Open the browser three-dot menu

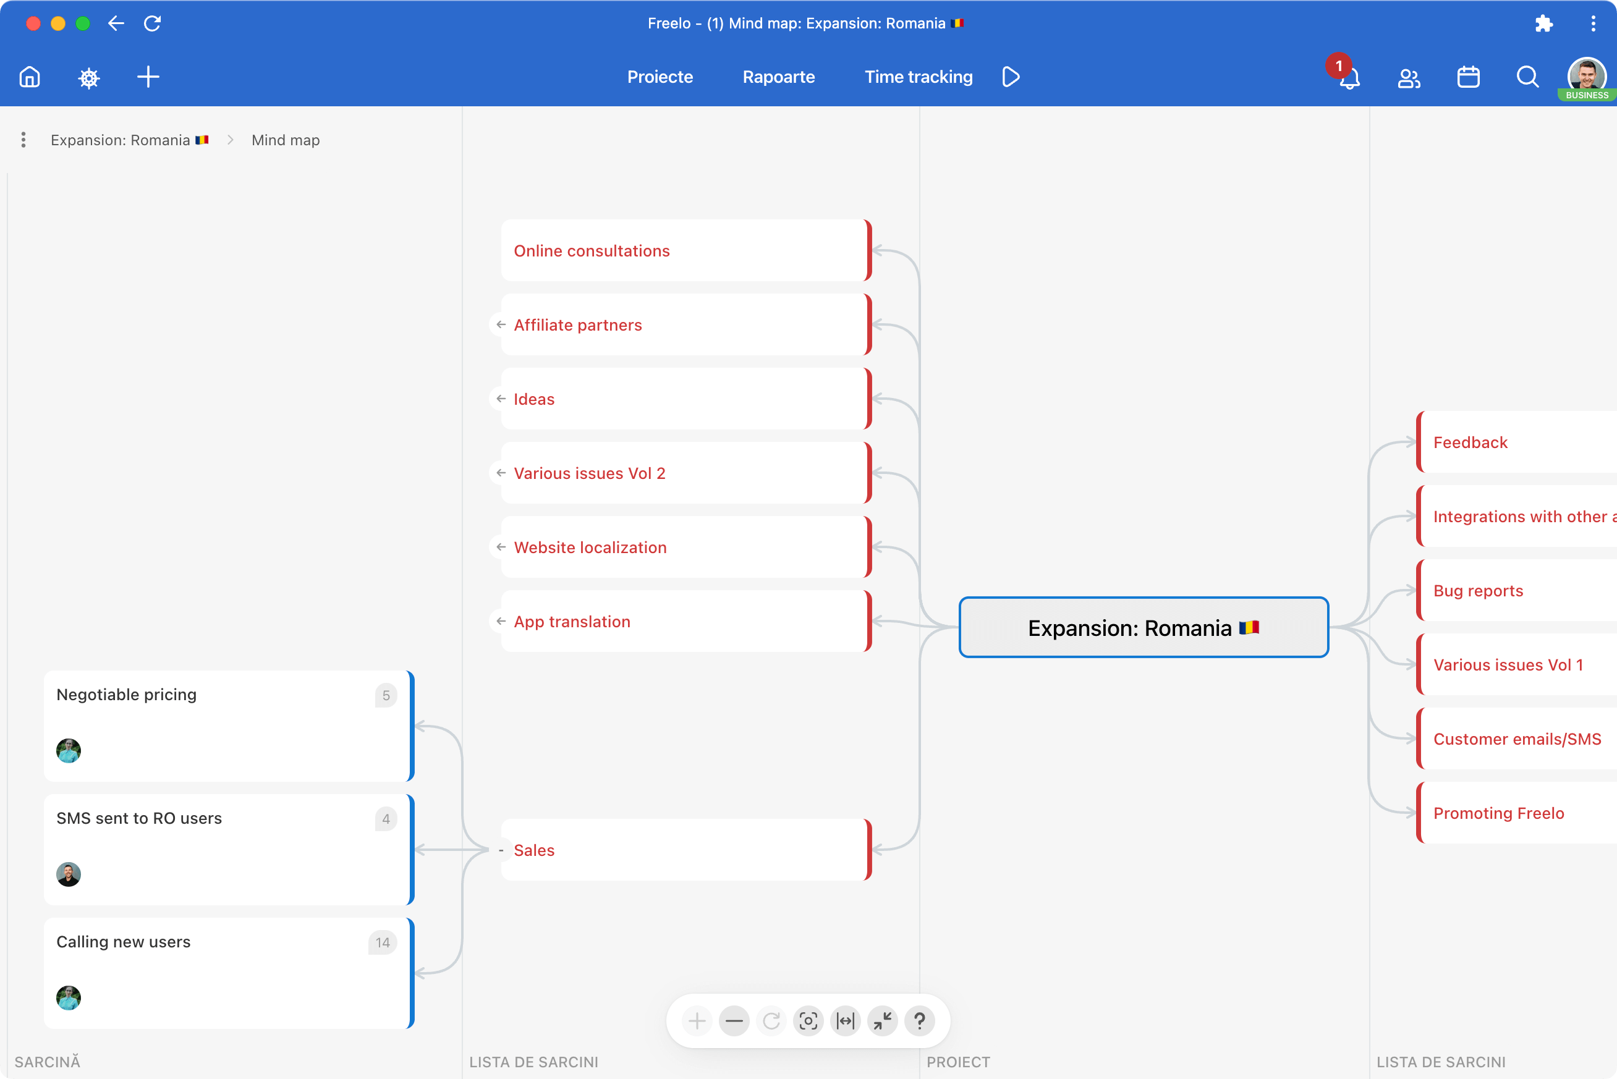[x=1593, y=23]
